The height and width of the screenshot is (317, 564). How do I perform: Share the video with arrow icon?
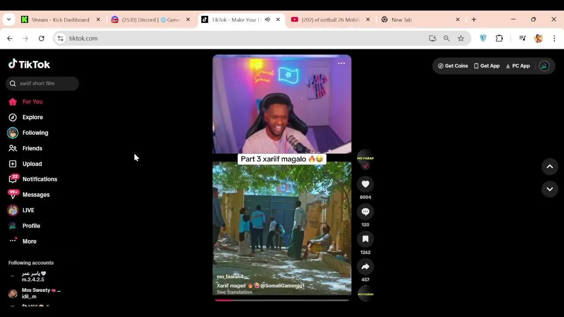coord(365,266)
